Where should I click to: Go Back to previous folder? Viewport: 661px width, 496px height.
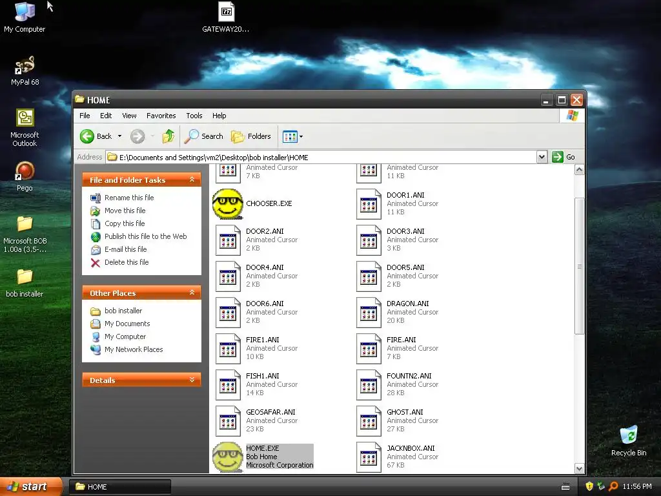[x=96, y=136]
